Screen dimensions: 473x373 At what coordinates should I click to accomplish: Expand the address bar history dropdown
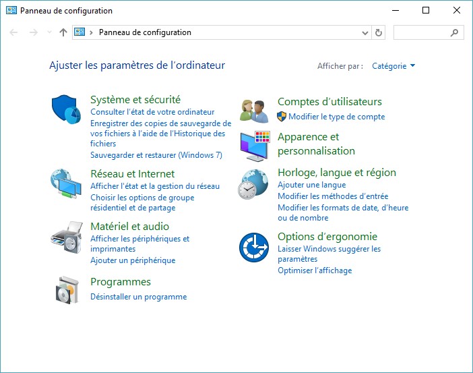(366, 32)
